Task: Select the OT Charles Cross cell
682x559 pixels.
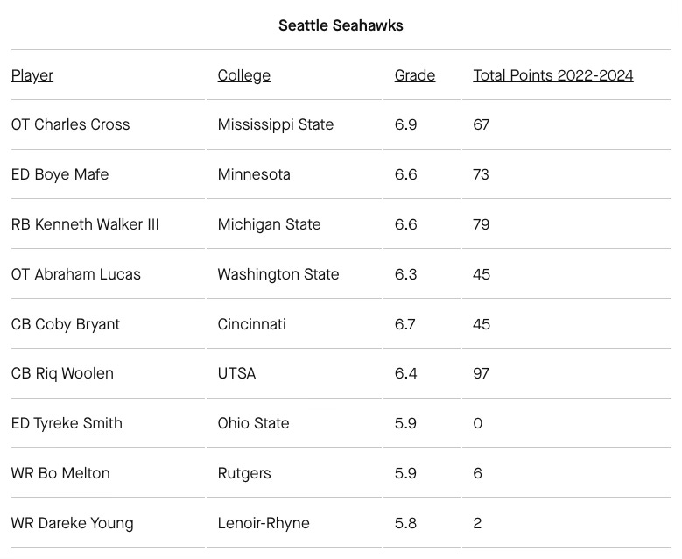Action: (x=70, y=124)
